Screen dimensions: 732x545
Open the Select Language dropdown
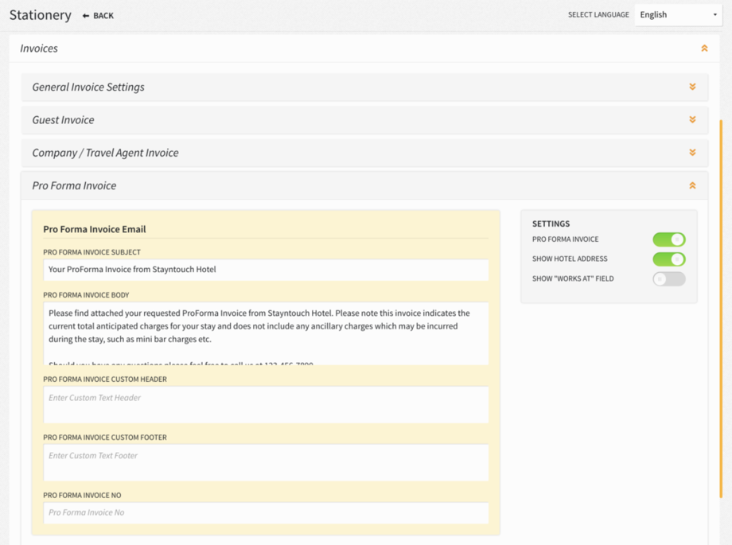(x=678, y=15)
